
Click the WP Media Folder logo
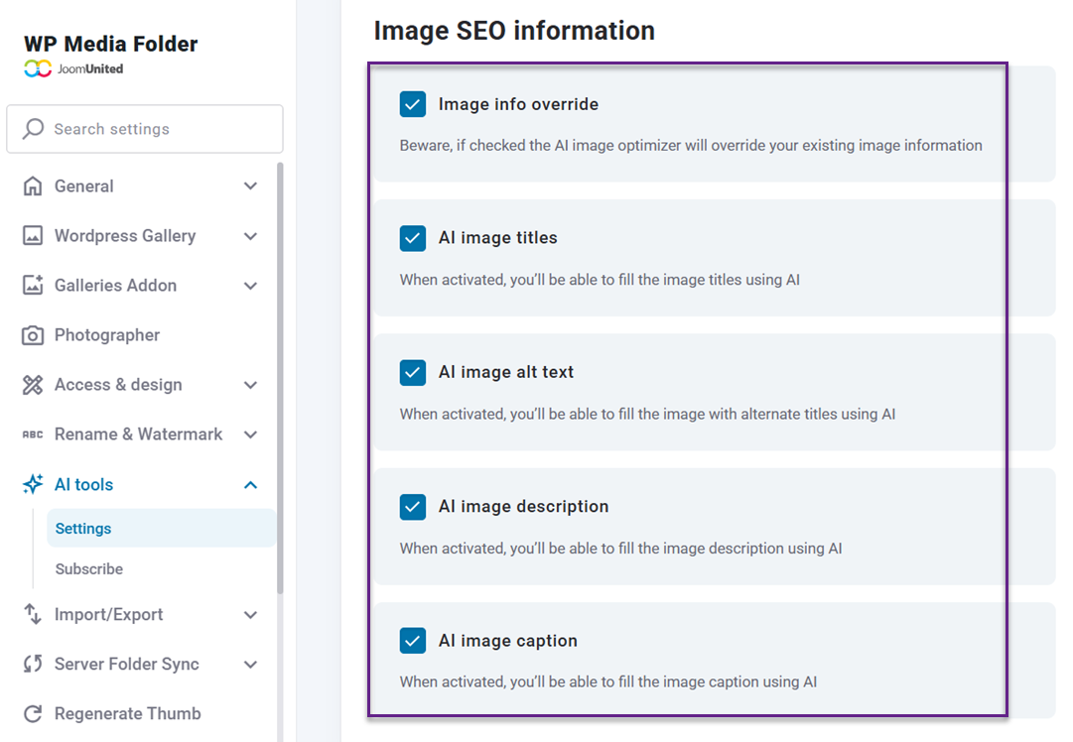(x=109, y=43)
